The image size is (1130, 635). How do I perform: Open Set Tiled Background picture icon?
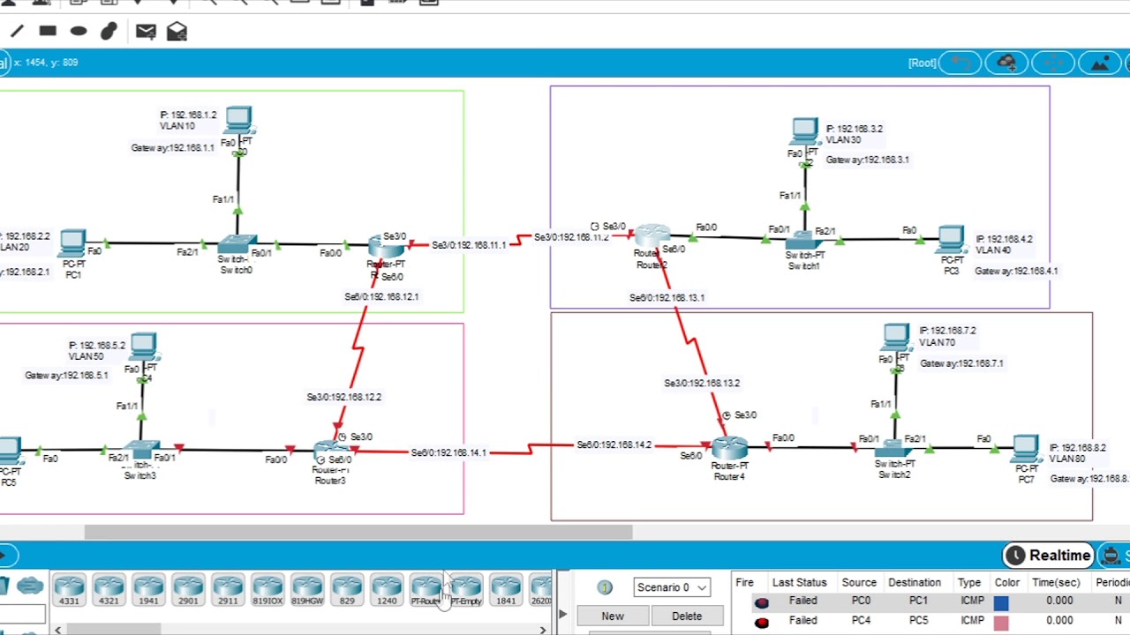1099,63
